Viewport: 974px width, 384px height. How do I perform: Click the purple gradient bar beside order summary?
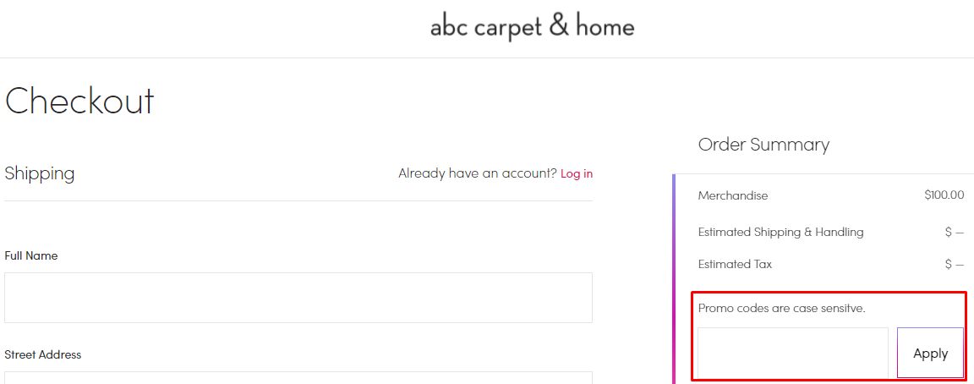point(674,279)
